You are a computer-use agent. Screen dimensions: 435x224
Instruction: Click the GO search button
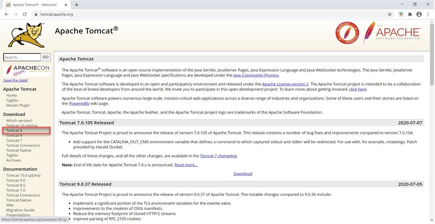click(45, 57)
